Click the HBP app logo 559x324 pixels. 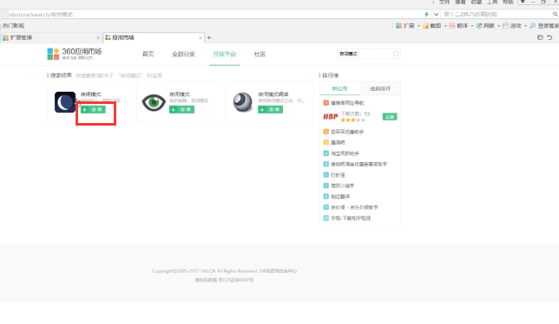coord(331,117)
